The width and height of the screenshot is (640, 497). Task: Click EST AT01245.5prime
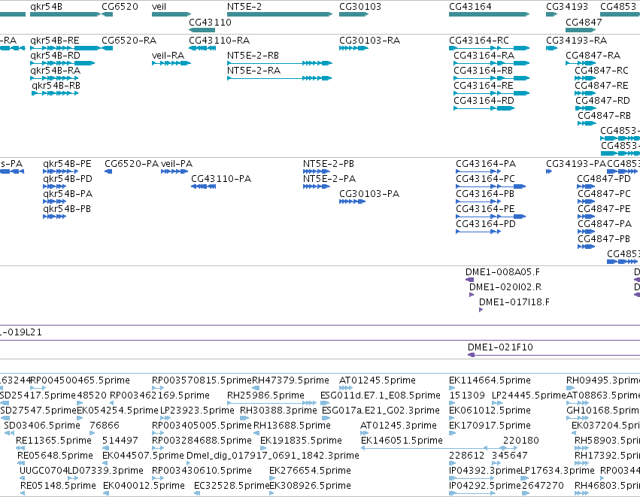click(x=377, y=380)
